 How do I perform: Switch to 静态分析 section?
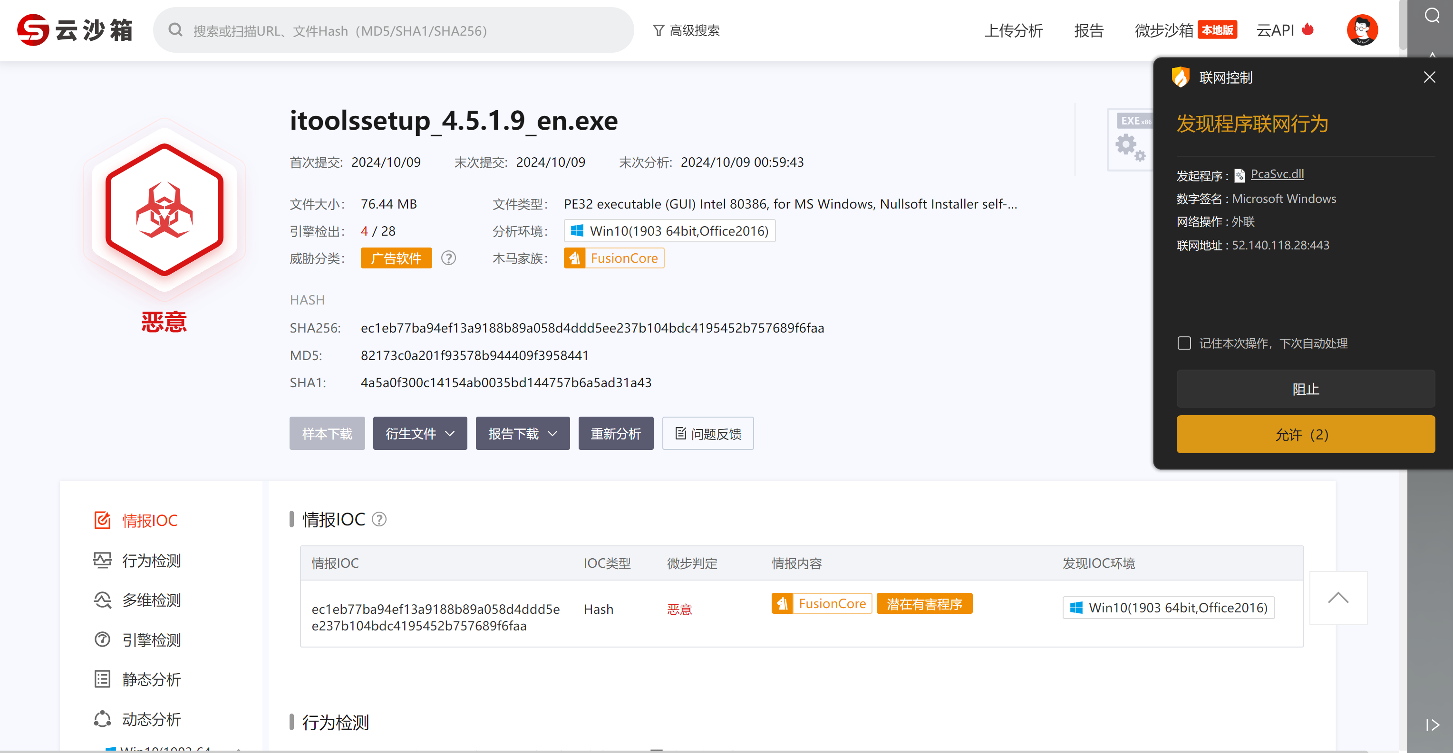point(151,679)
